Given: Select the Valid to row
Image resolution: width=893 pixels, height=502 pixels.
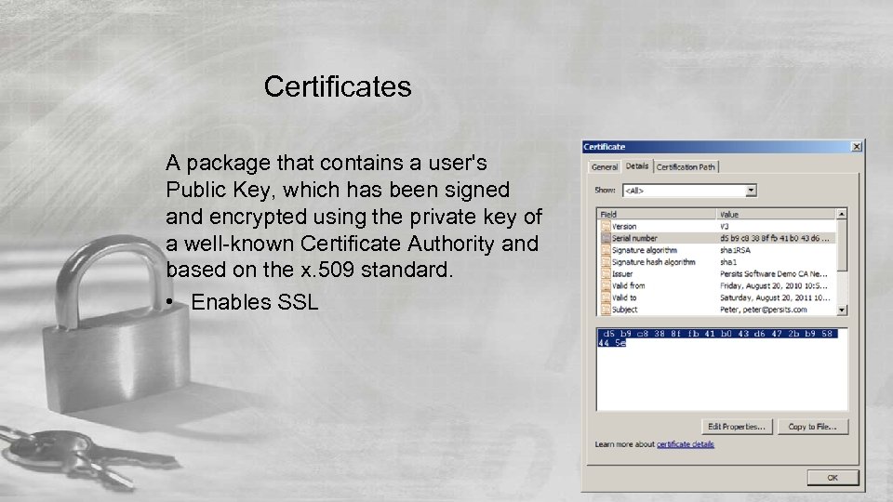Looking at the screenshot, I should point(717,298).
